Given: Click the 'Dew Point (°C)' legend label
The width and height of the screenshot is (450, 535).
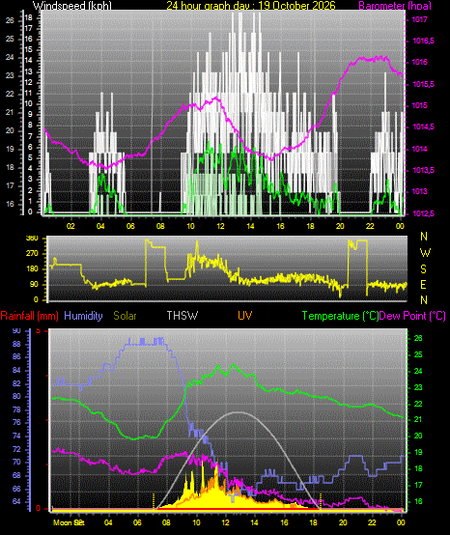Looking at the screenshot, I should (412, 316).
